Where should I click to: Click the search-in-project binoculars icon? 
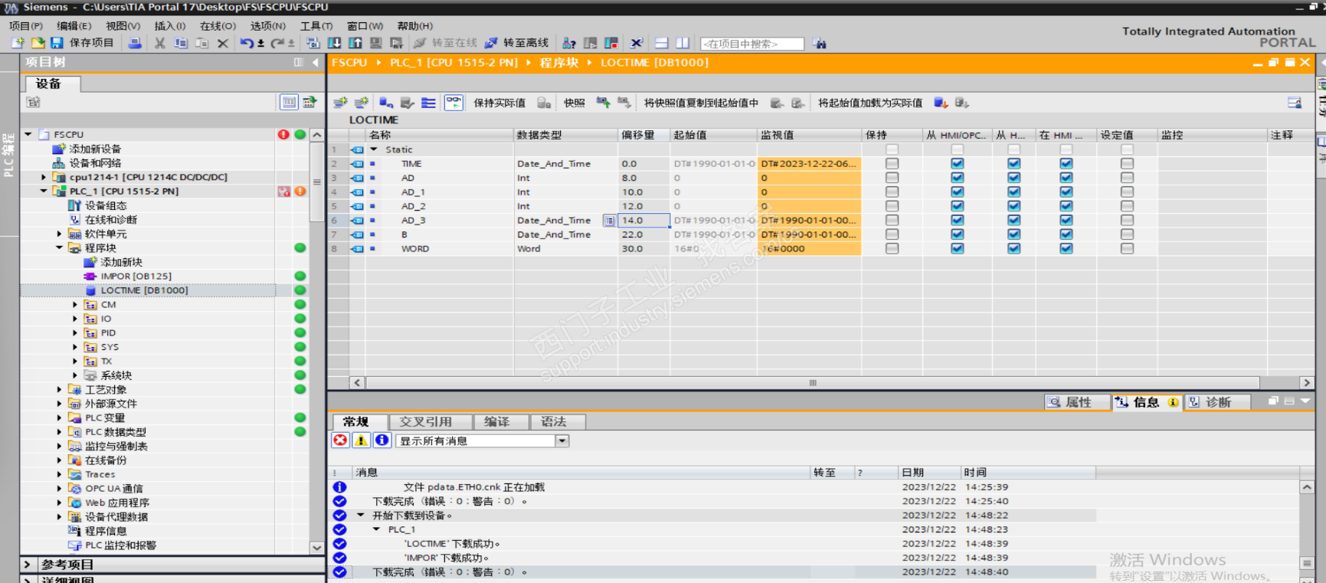point(820,44)
